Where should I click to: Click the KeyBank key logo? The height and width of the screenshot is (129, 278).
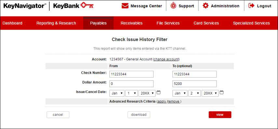pyautogui.click(x=87, y=5)
